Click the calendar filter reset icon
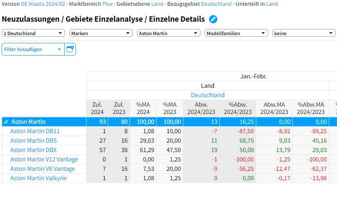The height and width of the screenshot is (199, 337). tap(70, 49)
